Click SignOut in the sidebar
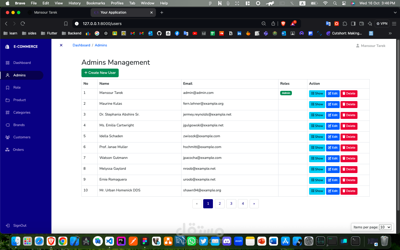 [16, 226]
